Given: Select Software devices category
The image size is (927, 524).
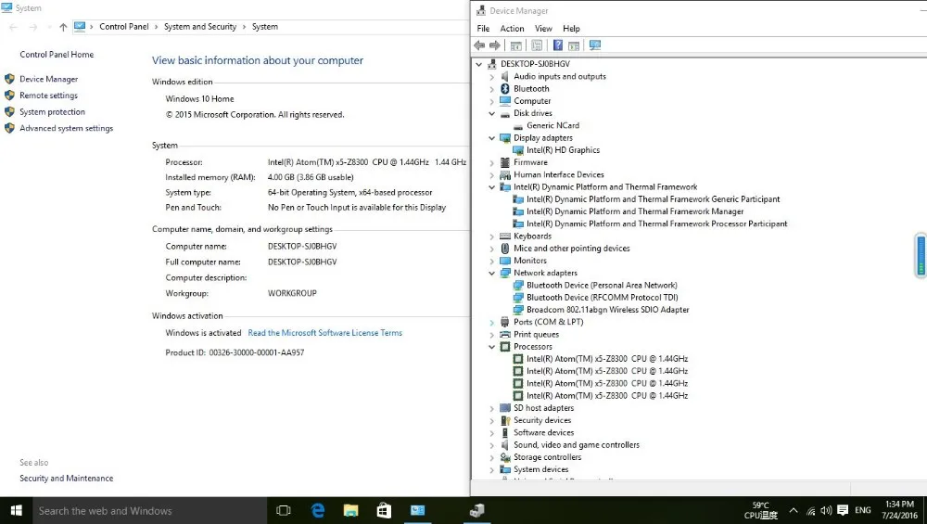Looking at the screenshot, I should click(543, 433).
